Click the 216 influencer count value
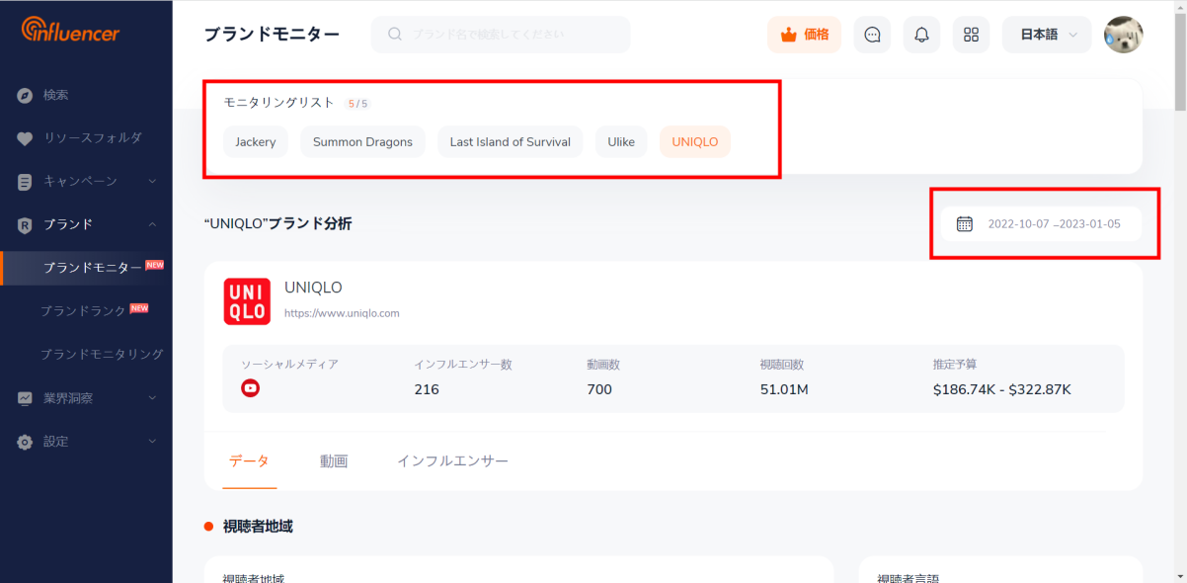1187x583 pixels. tap(427, 389)
